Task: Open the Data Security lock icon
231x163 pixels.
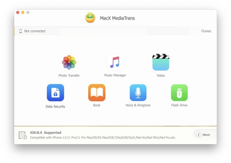Action: pyautogui.click(x=55, y=93)
